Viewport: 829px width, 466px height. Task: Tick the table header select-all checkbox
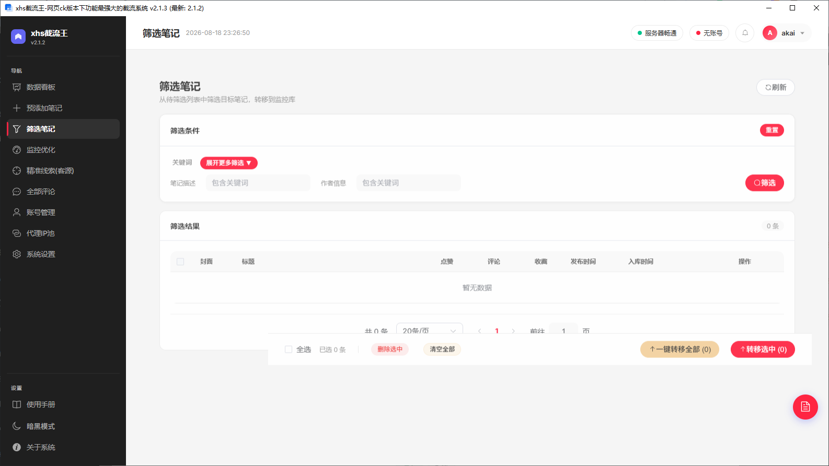[180, 261]
